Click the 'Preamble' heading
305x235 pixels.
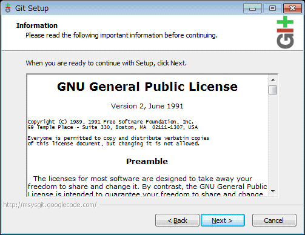click(147, 162)
